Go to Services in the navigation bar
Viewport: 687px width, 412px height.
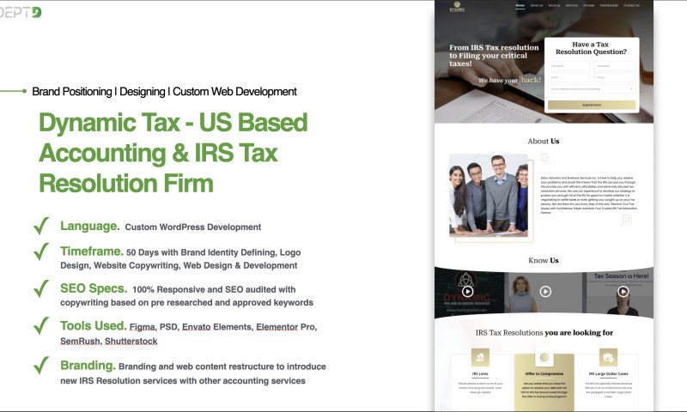click(572, 5)
